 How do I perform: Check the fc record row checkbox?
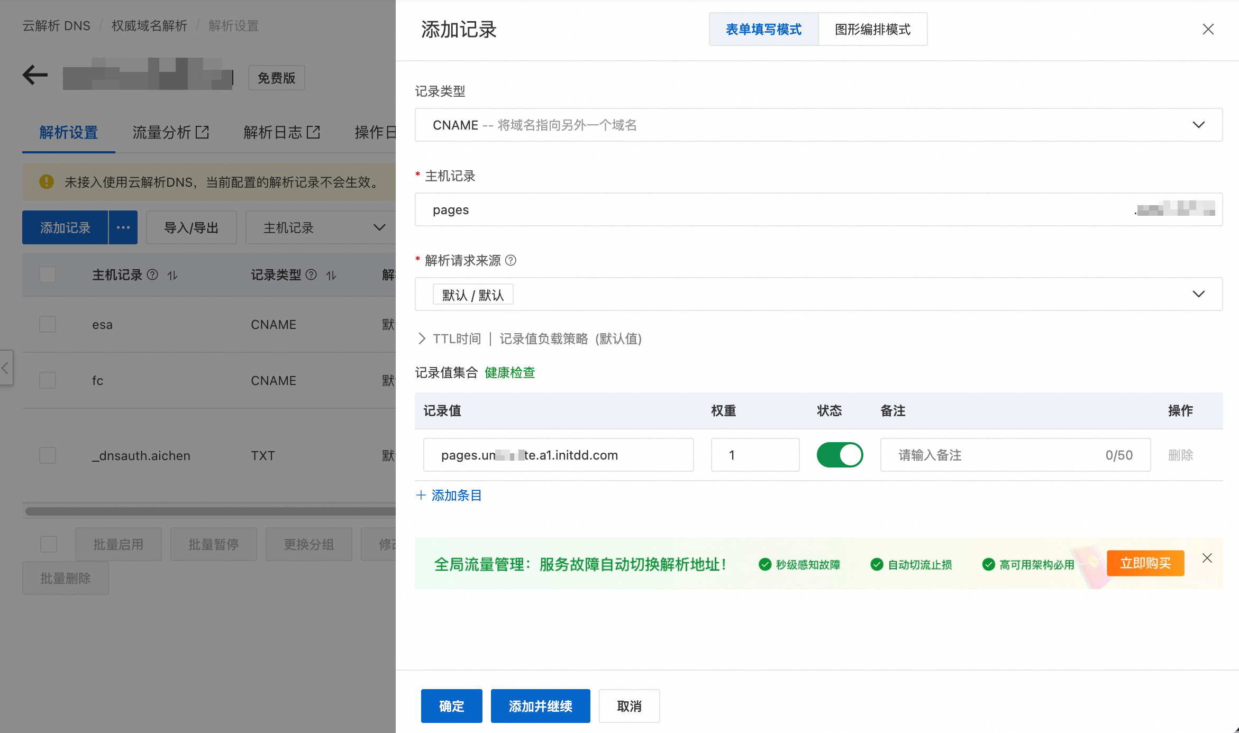pyautogui.click(x=48, y=380)
